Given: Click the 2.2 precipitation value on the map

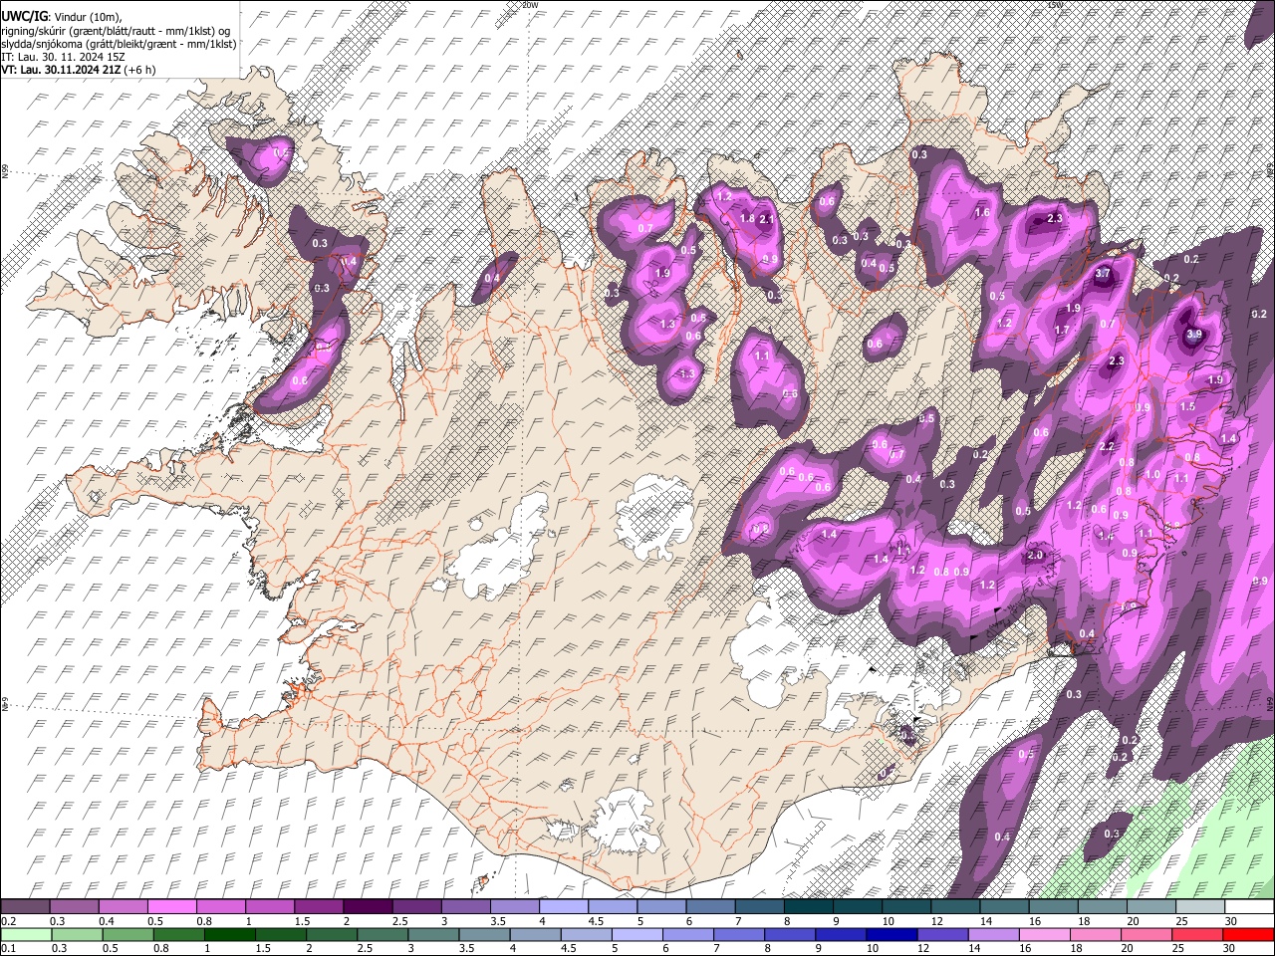Looking at the screenshot, I should pos(1107,447).
